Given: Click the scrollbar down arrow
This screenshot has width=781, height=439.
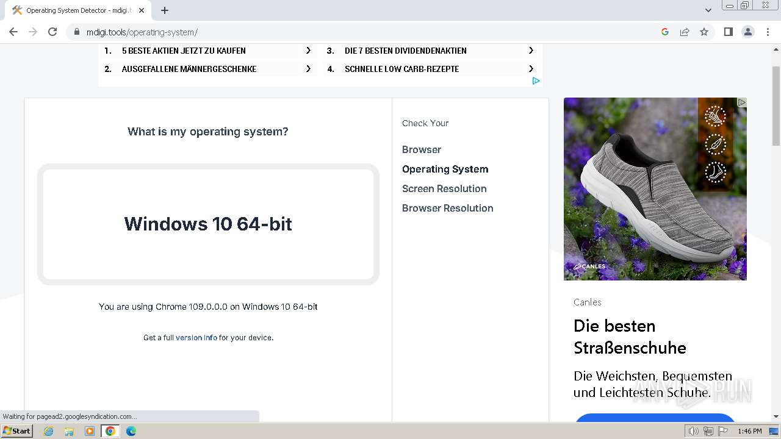Looking at the screenshot, I should click(776, 416).
